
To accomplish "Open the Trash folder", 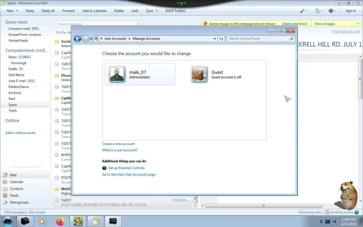I will (12, 111).
